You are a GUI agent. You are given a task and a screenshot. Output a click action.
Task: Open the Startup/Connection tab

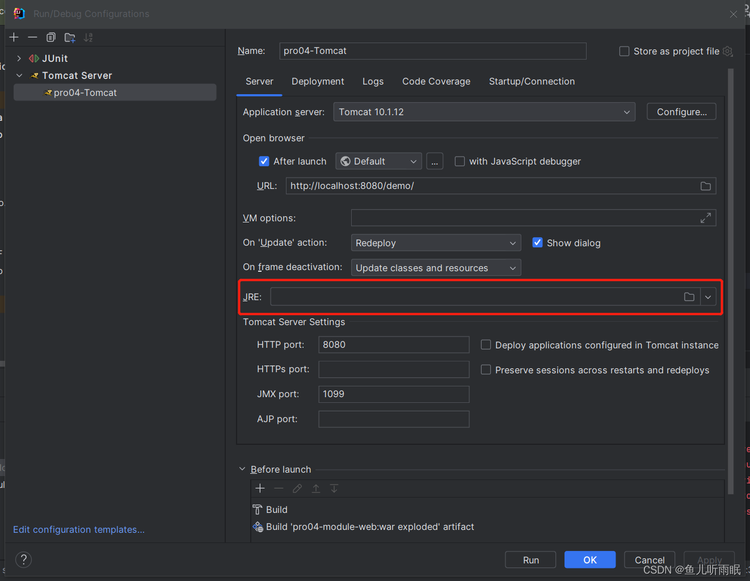[x=532, y=81]
